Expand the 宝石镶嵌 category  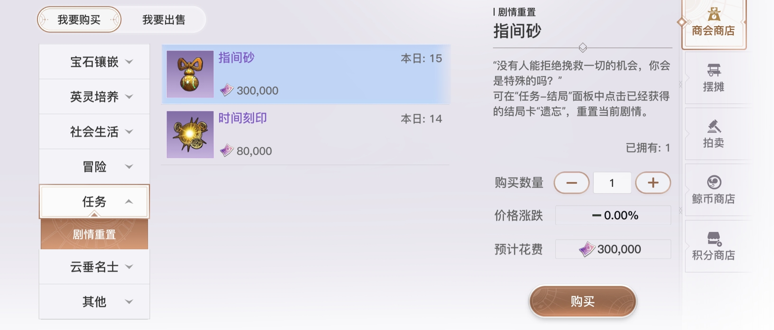click(x=94, y=62)
